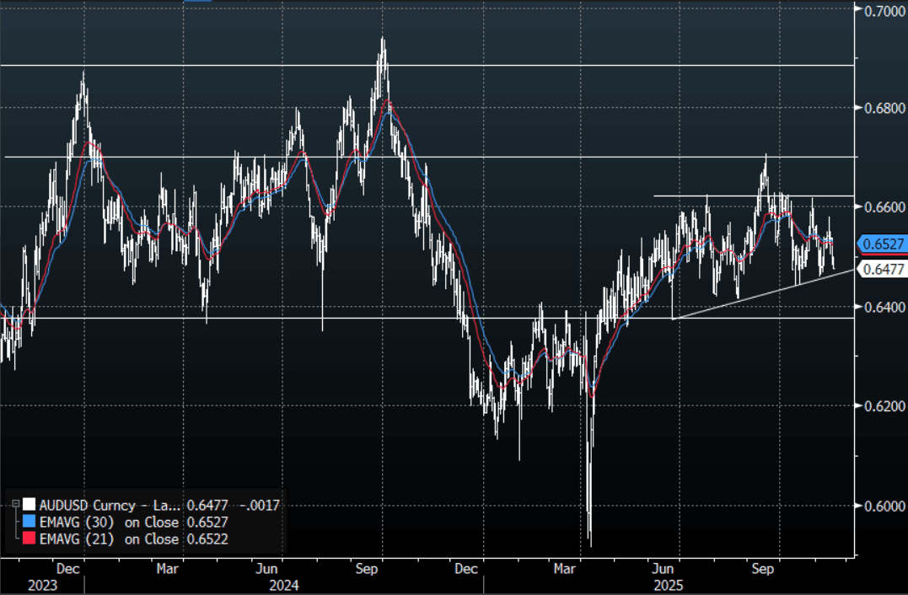Select the EMAVG (21) on Close legend entry
The width and height of the screenshot is (908, 595).
tap(110, 539)
